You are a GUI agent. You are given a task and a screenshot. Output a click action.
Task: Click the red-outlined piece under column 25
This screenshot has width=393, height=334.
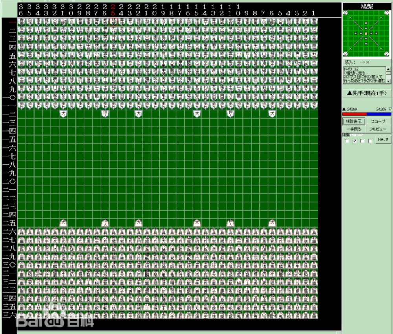coord(113,21)
